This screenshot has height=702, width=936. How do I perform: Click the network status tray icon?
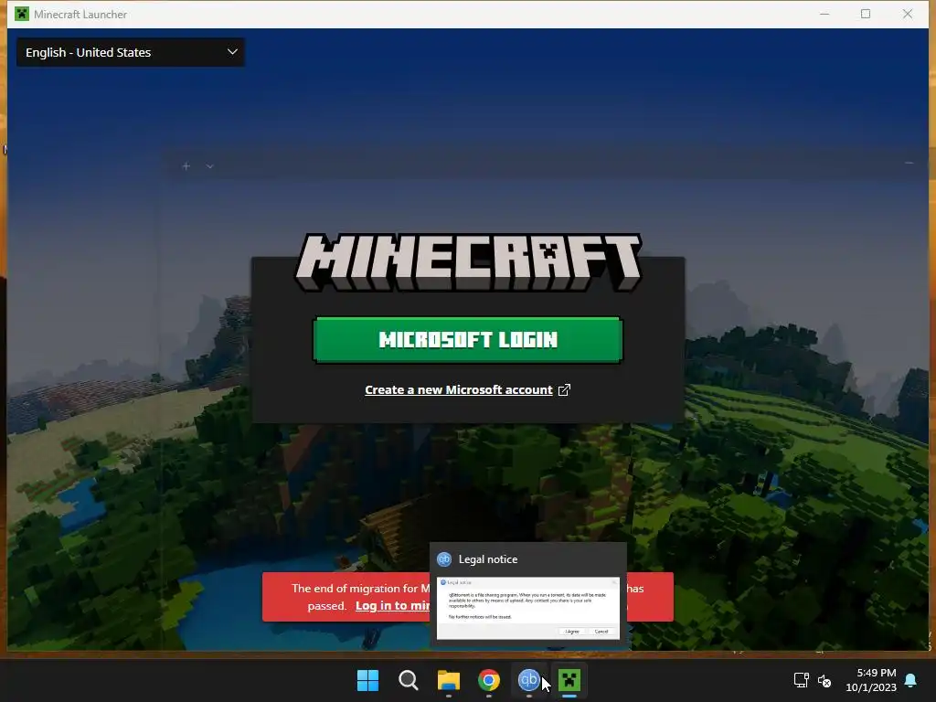click(x=801, y=680)
